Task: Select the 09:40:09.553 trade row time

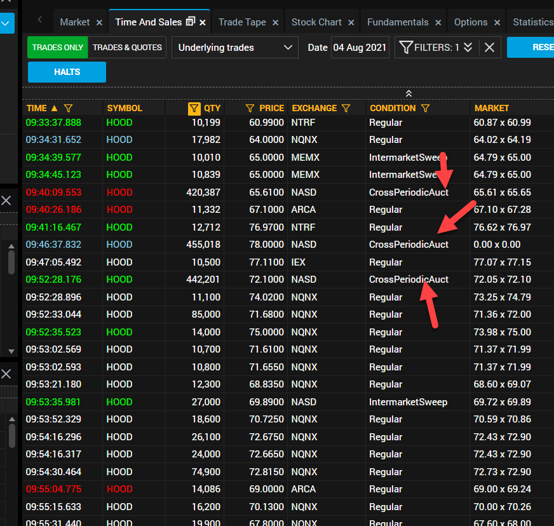Action: point(53,192)
